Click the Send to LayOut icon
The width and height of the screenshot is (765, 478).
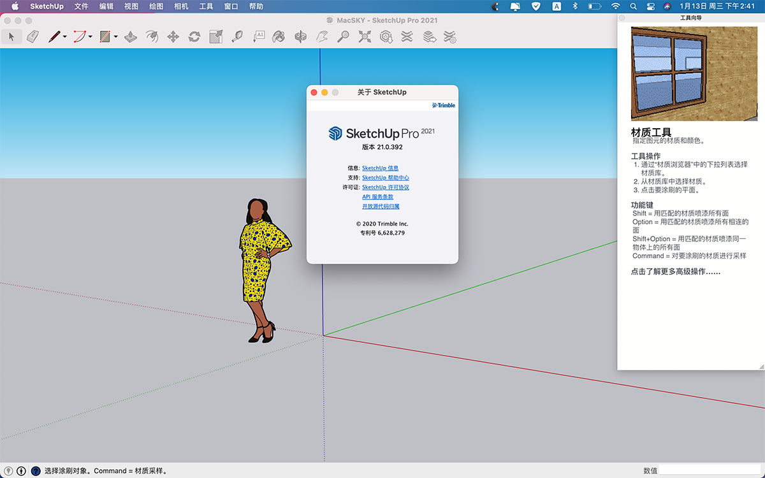click(x=429, y=37)
